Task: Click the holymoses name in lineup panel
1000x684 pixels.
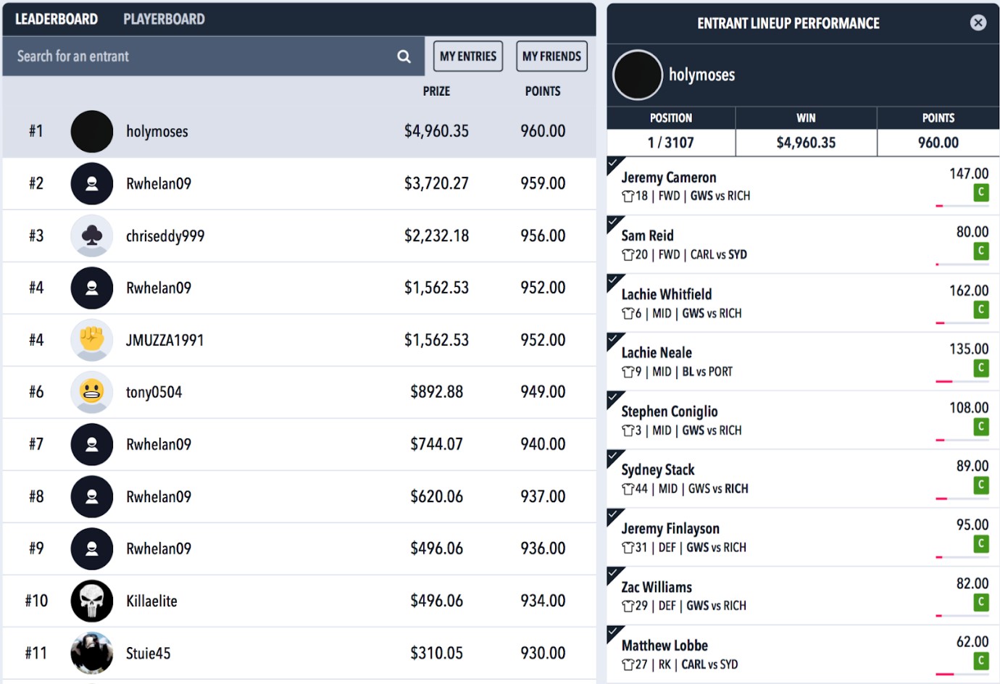Action: [701, 75]
